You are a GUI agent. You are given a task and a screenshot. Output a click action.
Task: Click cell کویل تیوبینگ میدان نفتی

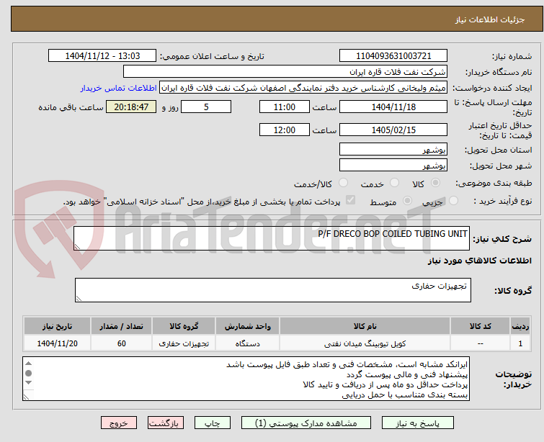(x=365, y=343)
